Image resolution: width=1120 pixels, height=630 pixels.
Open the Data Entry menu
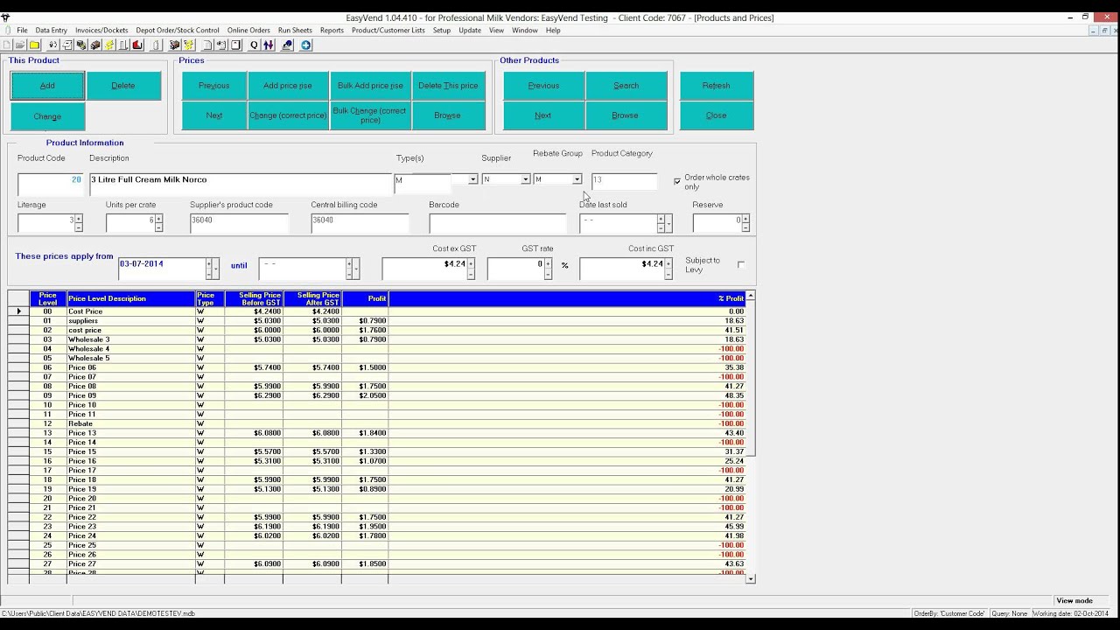[51, 31]
